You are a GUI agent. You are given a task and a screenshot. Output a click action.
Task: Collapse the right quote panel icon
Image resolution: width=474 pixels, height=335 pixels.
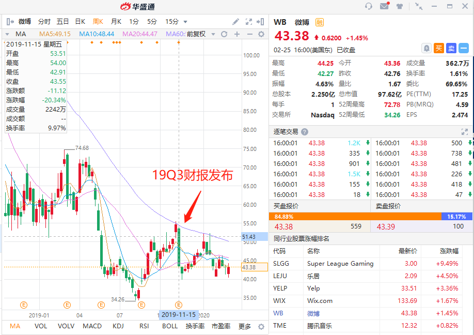pyautogui.click(x=260, y=22)
